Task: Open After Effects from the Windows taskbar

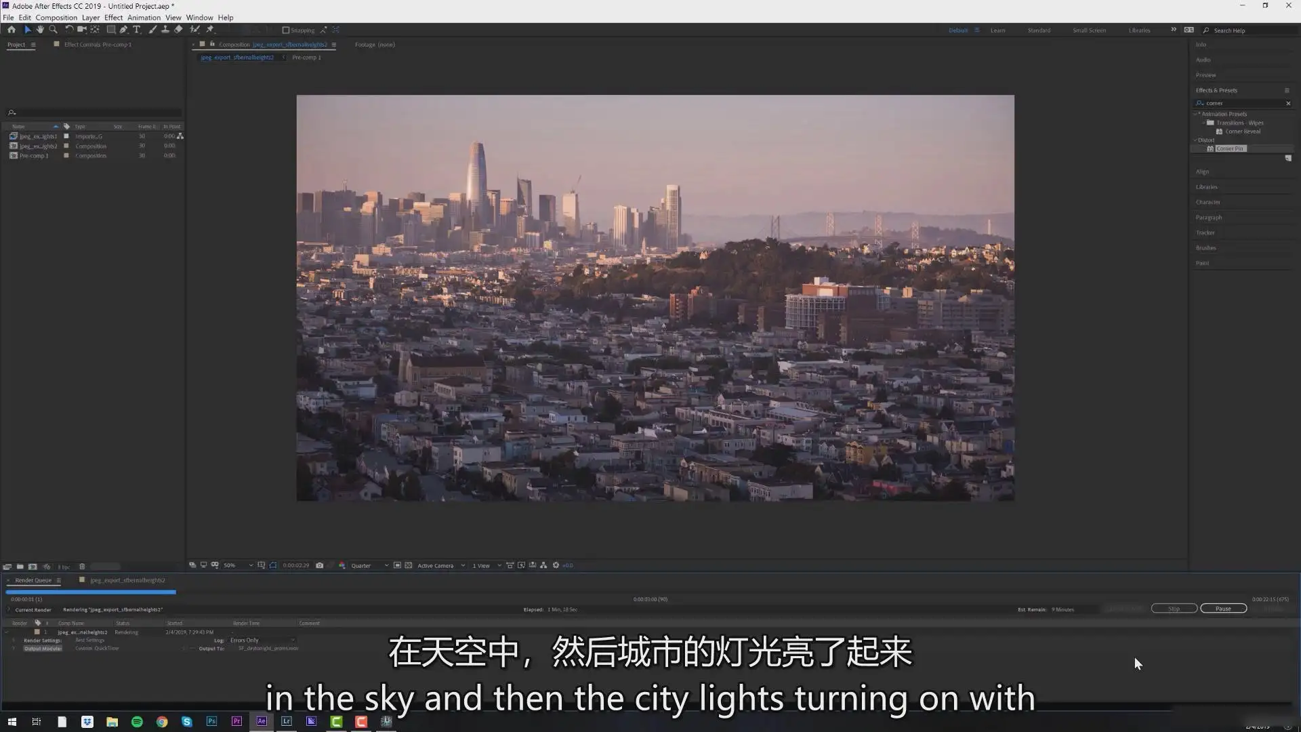Action: click(262, 722)
